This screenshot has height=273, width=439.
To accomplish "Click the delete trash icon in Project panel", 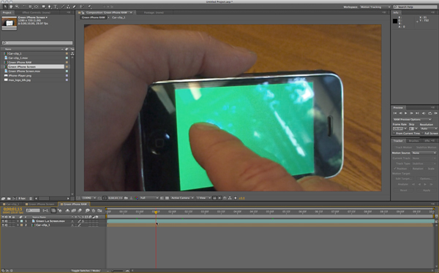I will point(31,199).
